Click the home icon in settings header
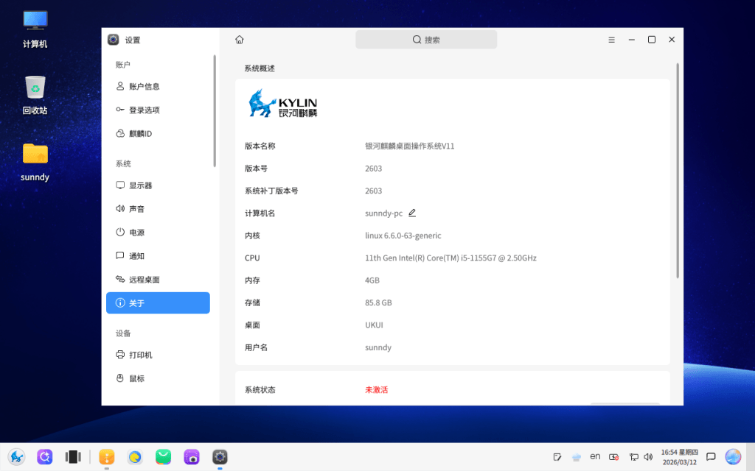This screenshot has width=755, height=471. [240, 40]
